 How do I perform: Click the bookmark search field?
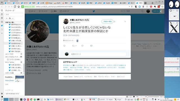pyautogui.click(x=14, y=14)
